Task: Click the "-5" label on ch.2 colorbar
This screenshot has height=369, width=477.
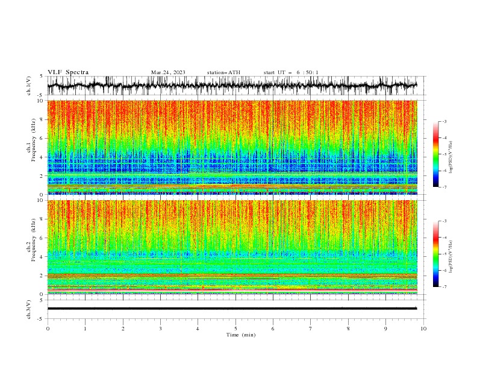Action: pos(444,254)
